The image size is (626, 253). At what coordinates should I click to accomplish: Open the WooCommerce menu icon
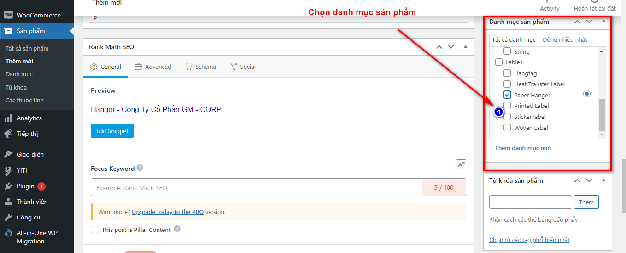[8, 15]
